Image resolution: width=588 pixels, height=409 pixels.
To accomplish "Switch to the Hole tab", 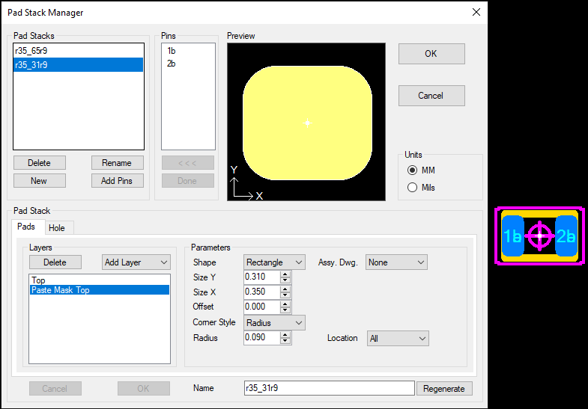I will tap(57, 228).
